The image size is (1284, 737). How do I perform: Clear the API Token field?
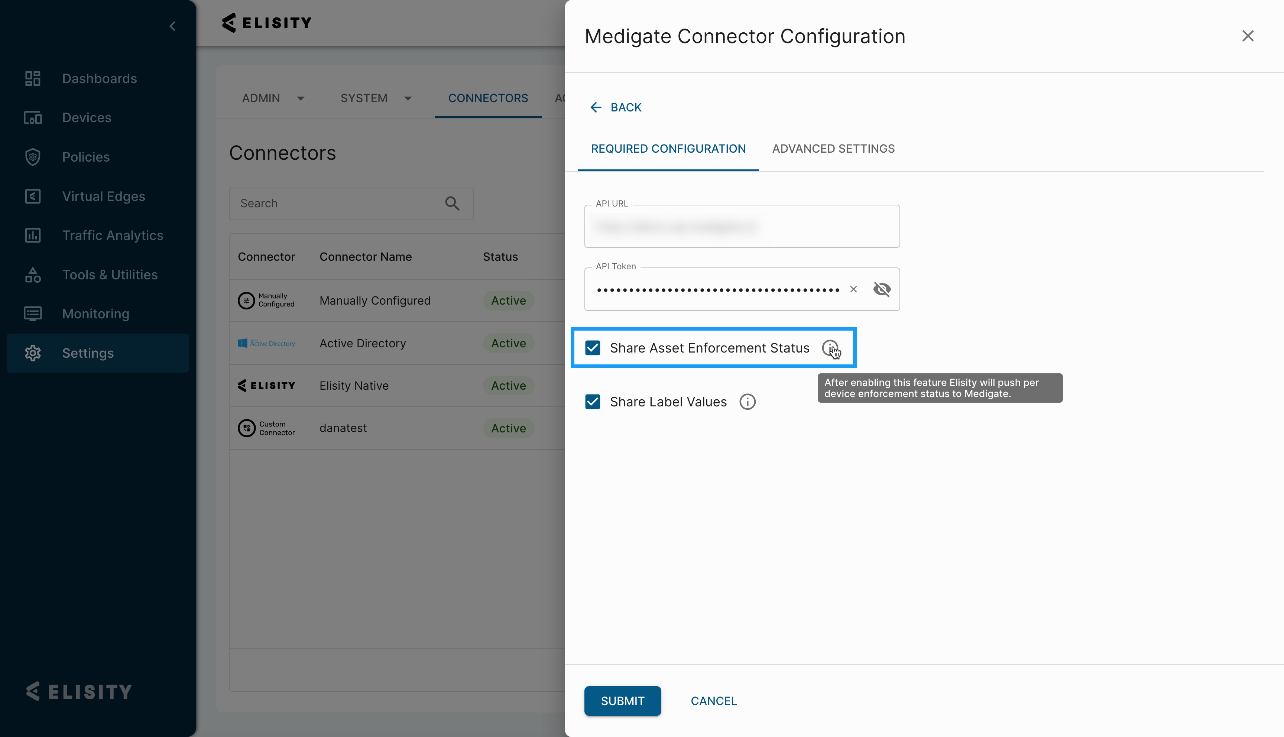tap(853, 289)
